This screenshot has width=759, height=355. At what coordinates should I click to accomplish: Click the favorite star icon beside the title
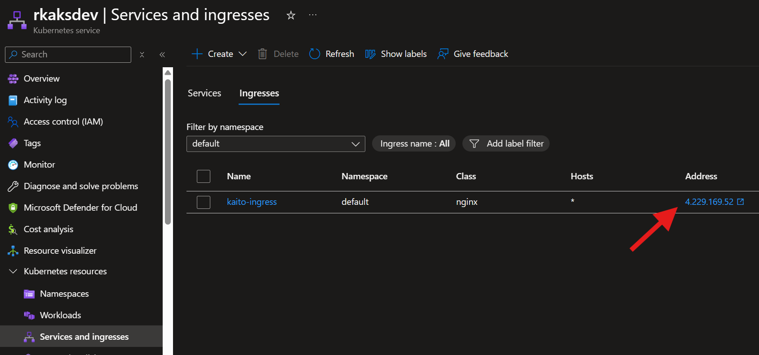tap(291, 15)
